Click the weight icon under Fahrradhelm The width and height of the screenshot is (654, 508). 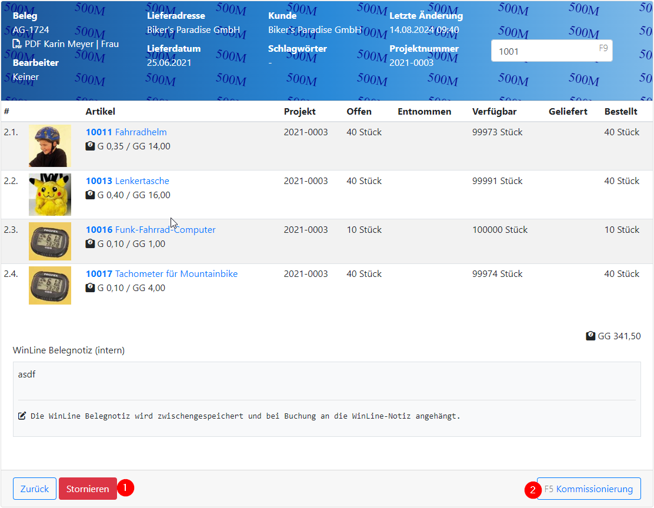click(x=90, y=146)
